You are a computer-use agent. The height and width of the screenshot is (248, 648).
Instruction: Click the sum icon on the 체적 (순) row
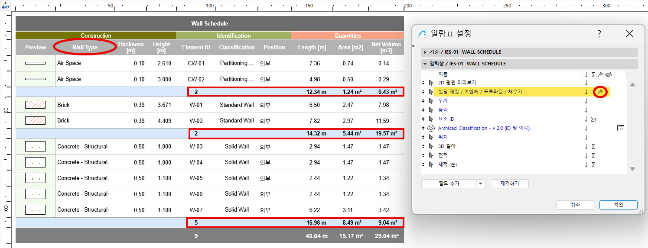[x=593, y=164]
